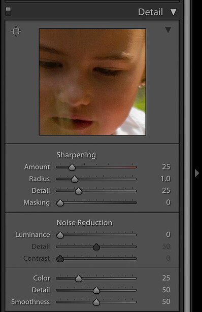Collapse the right panel side arrow
The width and height of the screenshot is (202, 312).
click(197, 173)
